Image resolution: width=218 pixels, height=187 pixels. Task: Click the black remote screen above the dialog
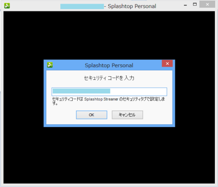[109, 35]
